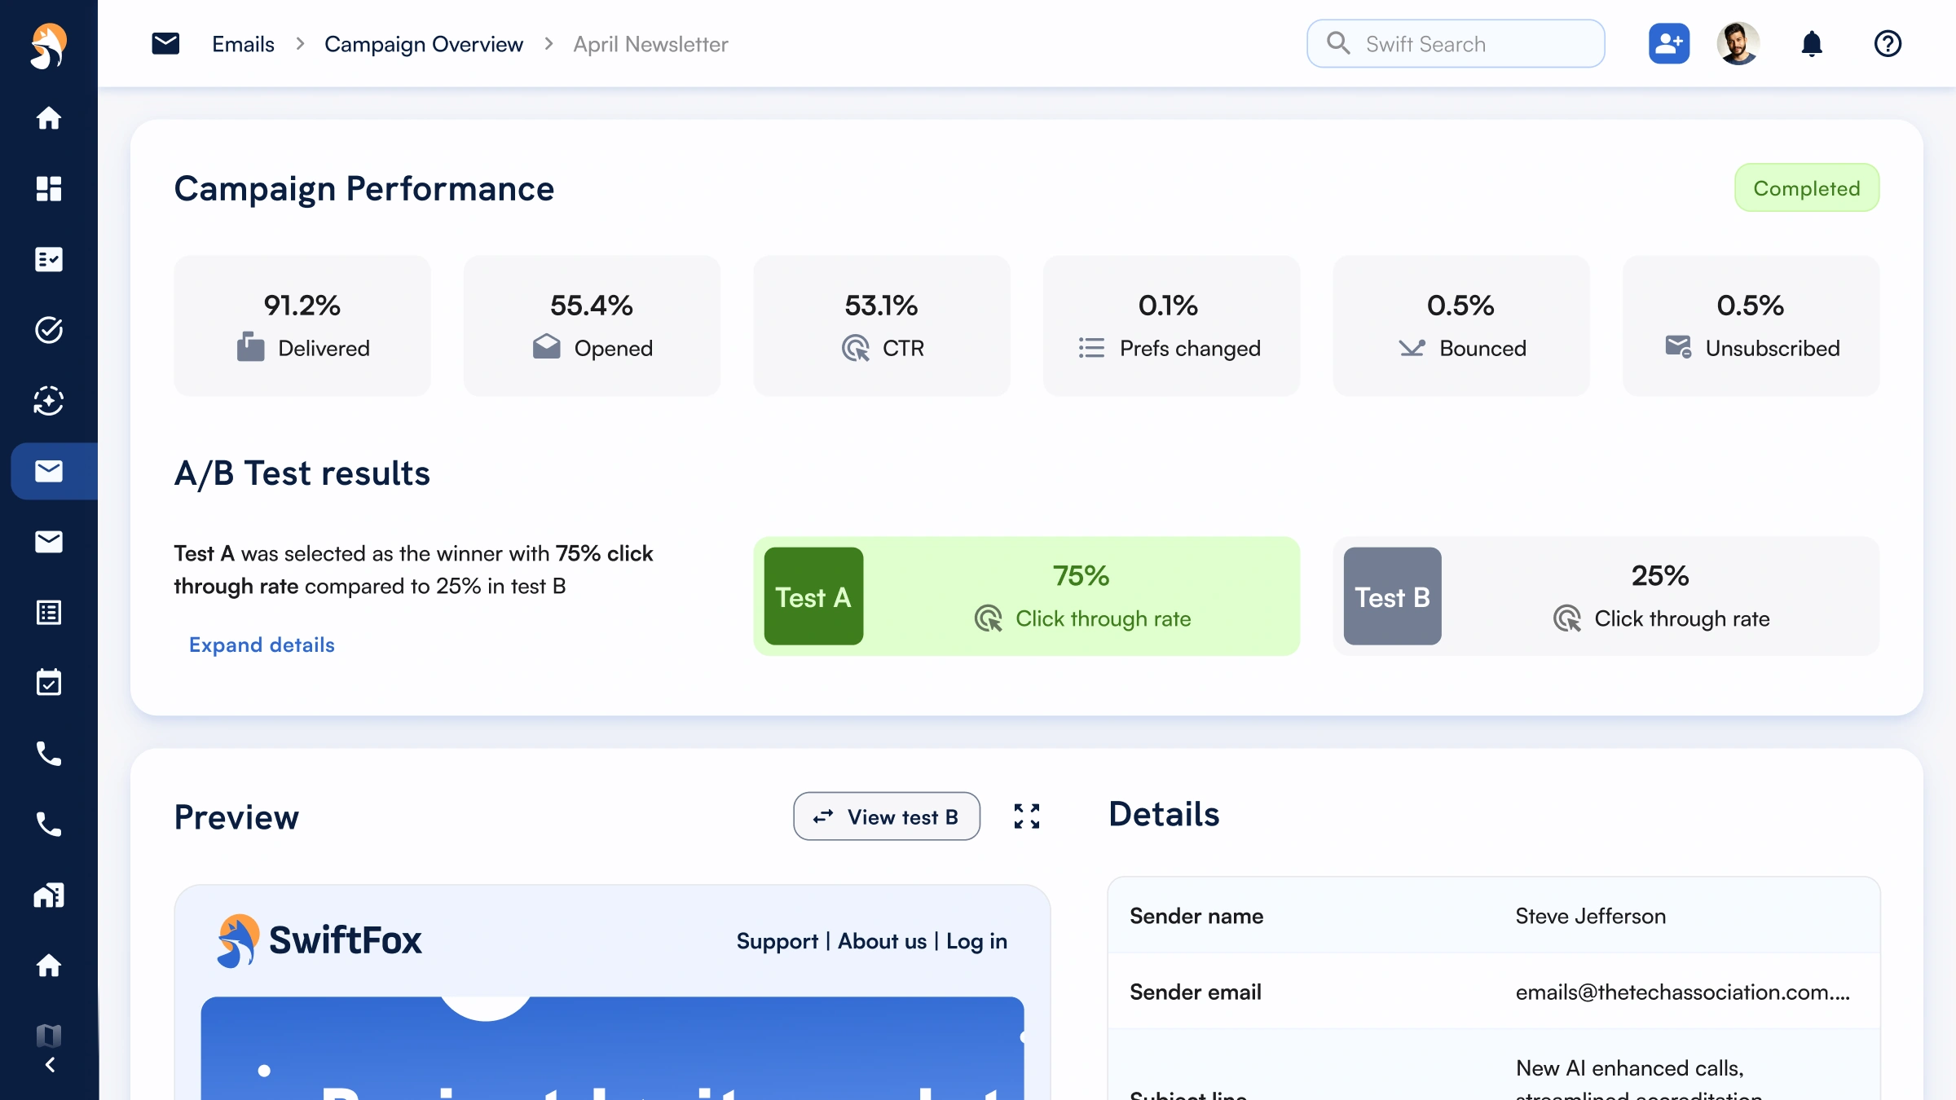Click Log in link in email preview
Image resolution: width=1956 pixels, height=1100 pixels.
click(976, 941)
